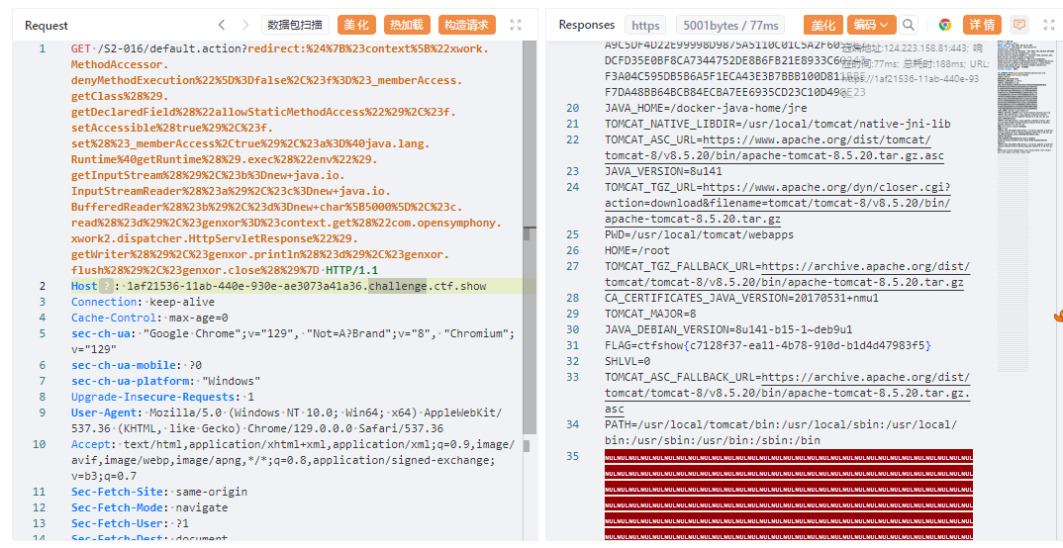Click the 数据包扫描 button
The height and width of the screenshot is (548, 1063).
click(295, 25)
